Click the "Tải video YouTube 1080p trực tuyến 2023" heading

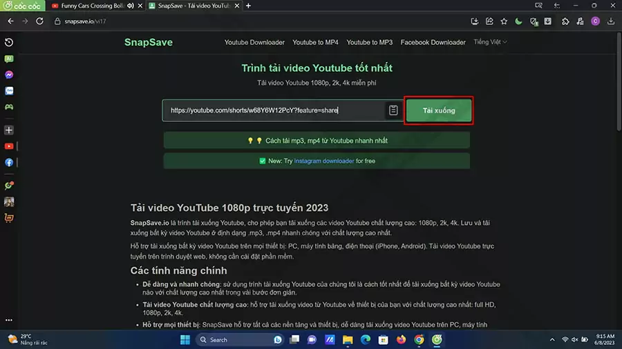click(x=229, y=208)
